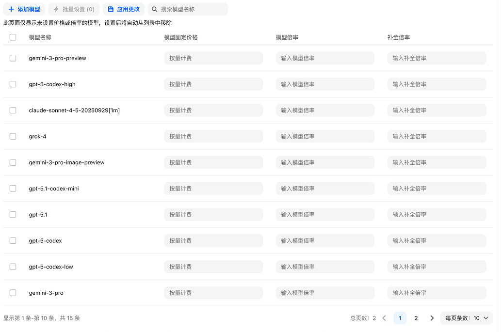Check the gemini-3-pro-preview row checkbox
The width and height of the screenshot is (502, 332).
[13, 58]
